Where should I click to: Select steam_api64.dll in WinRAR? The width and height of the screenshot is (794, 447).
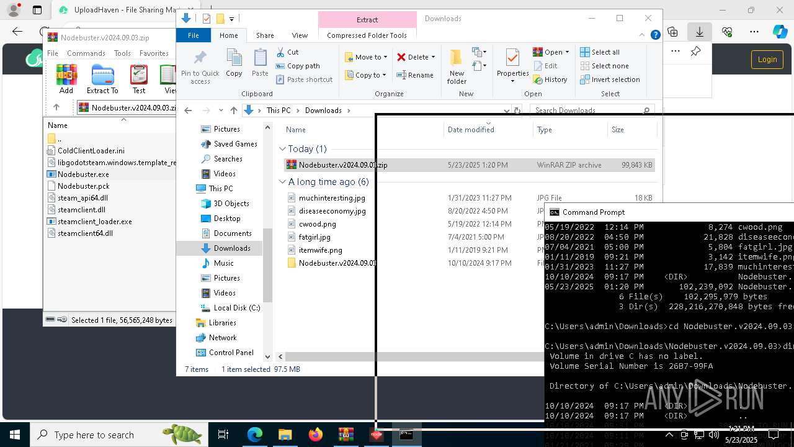tap(83, 198)
